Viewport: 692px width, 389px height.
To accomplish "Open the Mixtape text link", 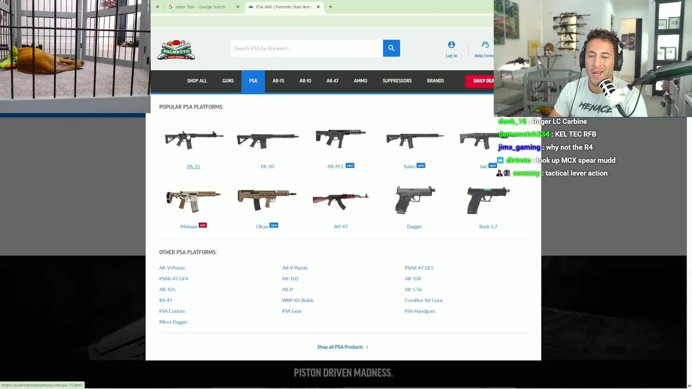I will tap(189, 226).
